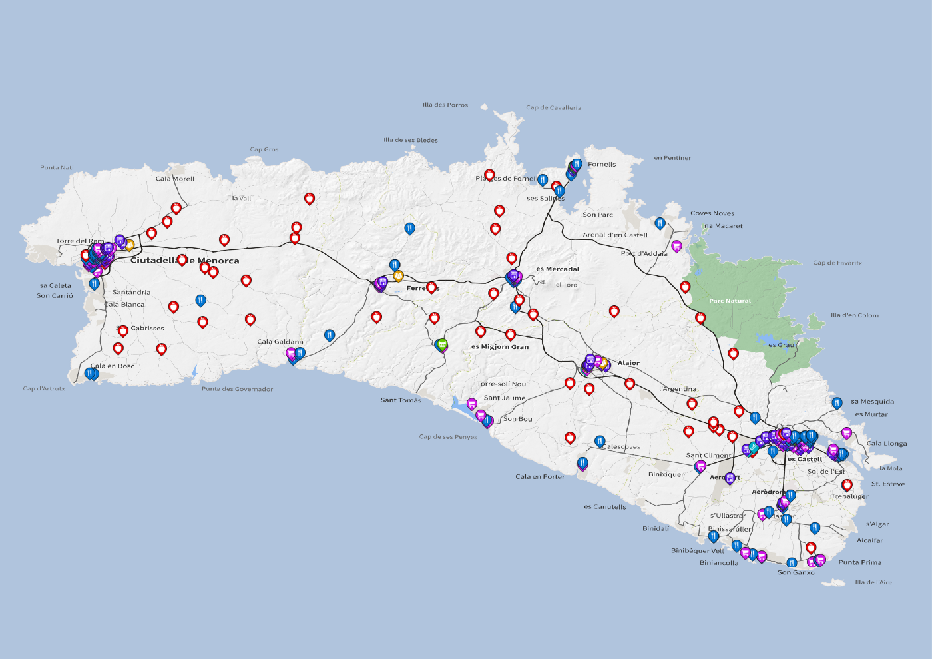Select the purple store marker at Aeroport
The image size is (932, 659).
(730, 478)
